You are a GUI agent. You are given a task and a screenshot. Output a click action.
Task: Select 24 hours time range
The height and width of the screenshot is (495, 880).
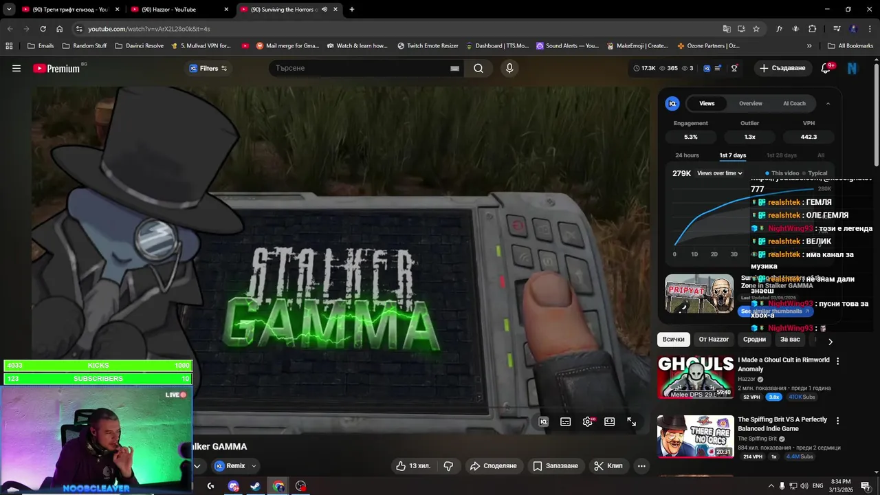687,155
